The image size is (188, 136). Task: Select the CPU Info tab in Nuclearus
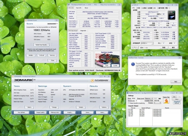click(x=71, y=8)
